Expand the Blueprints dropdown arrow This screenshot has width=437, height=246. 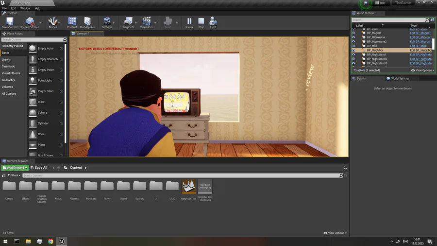(136, 23)
